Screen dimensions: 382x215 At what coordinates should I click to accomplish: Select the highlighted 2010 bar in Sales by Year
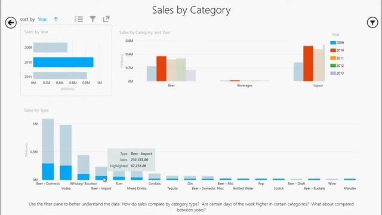(63, 62)
